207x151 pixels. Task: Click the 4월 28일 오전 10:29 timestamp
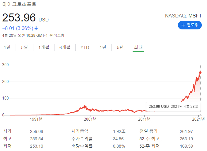click(25, 35)
